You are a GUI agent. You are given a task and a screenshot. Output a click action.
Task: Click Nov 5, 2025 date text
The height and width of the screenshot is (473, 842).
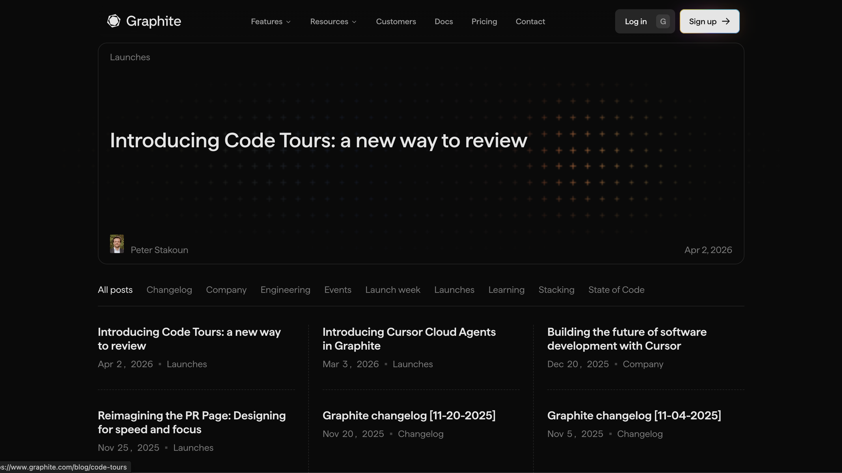575,434
